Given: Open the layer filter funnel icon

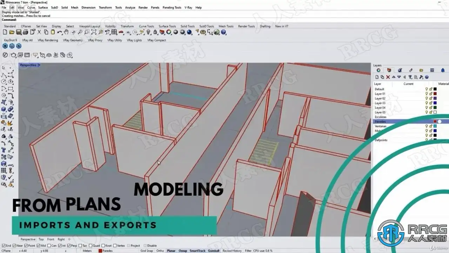Looking at the screenshot, I should (x=410, y=77).
